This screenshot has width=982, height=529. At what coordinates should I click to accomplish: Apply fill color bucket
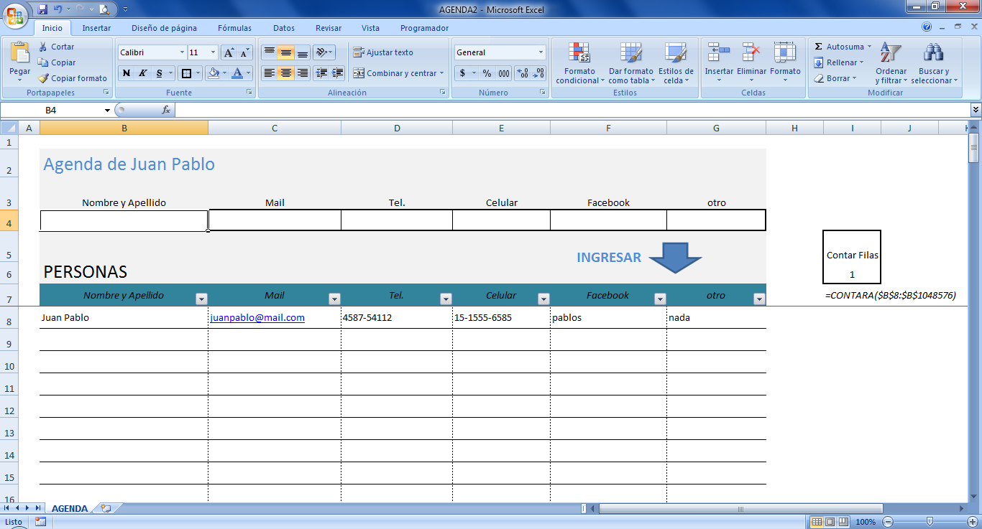click(x=214, y=73)
